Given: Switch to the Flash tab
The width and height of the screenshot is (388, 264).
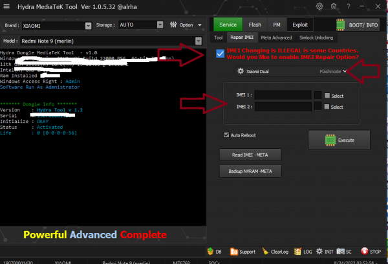Looking at the screenshot, I should 255,25.
